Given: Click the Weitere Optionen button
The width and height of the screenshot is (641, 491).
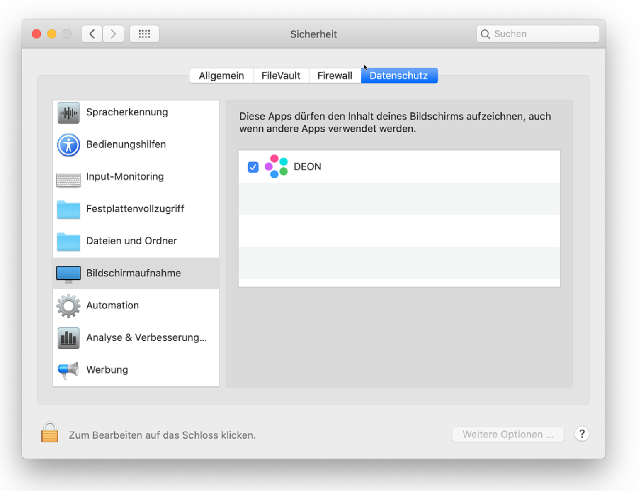Looking at the screenshot, I should tap(508, 435).
